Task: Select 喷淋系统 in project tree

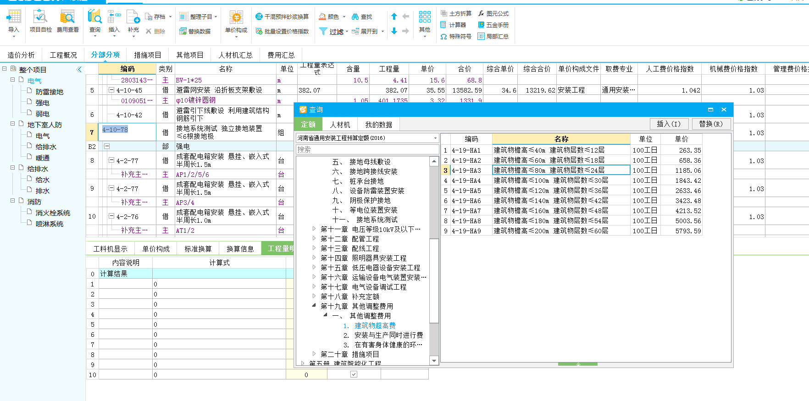Action: [50, 224]
